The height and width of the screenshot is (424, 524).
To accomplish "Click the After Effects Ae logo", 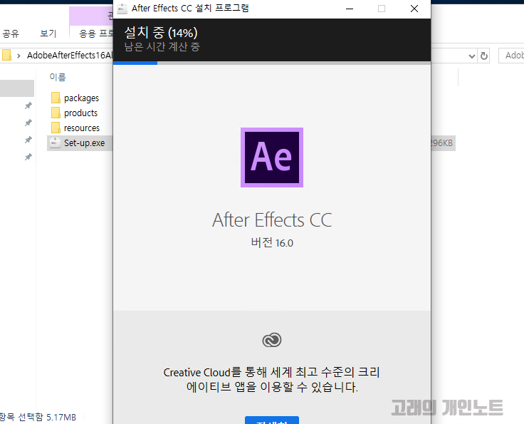I will 272,157.
